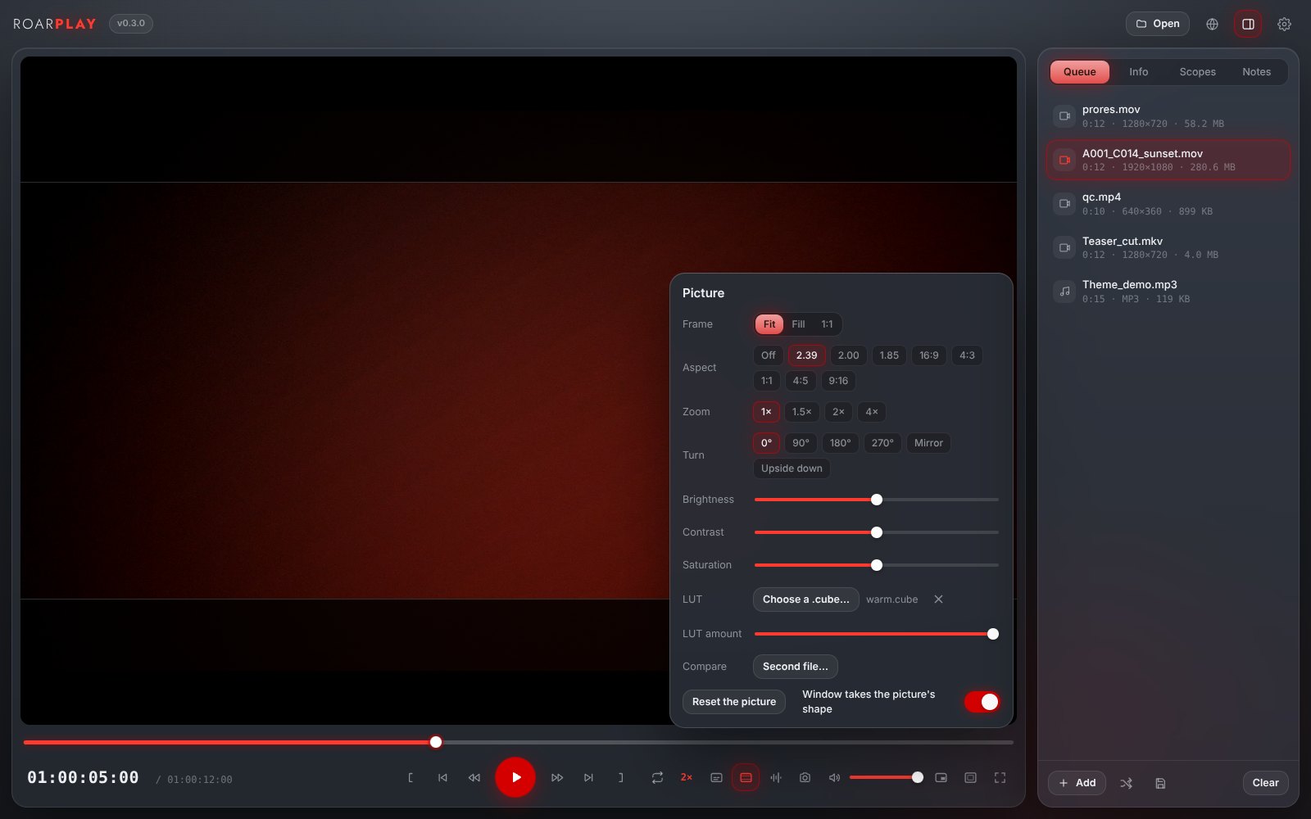
Task: Click the Second file... compare button
Action: tap(795, 667)
